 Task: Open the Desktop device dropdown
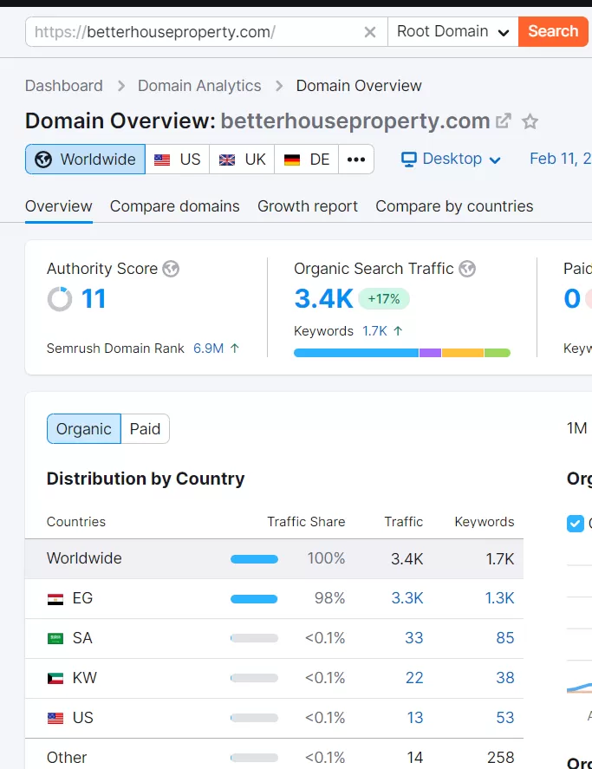click(x=452, y=159)
